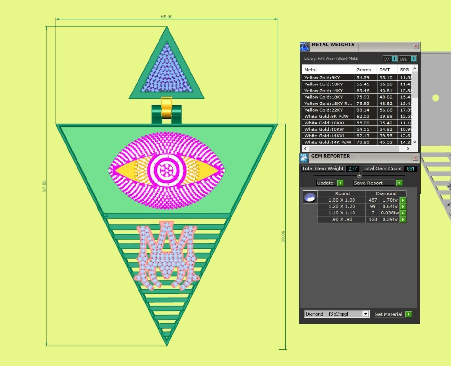This screenshot has width=451, height=366.
Task: Select the White Gold:14K PdW row
Action: click(357, 142)
